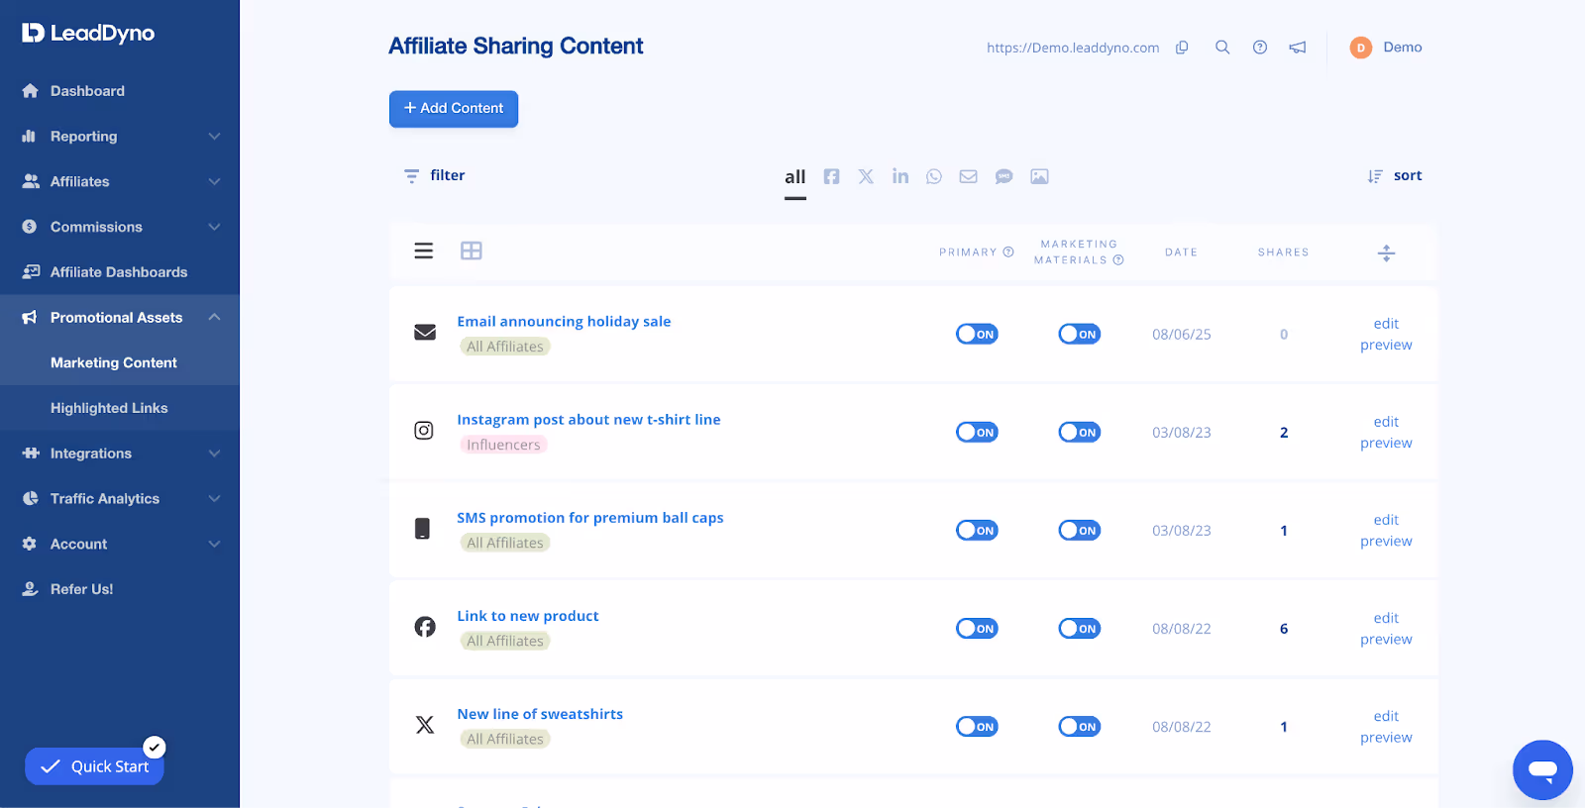
Task: Switch to list view icon
Action: (x=424, y=251)
